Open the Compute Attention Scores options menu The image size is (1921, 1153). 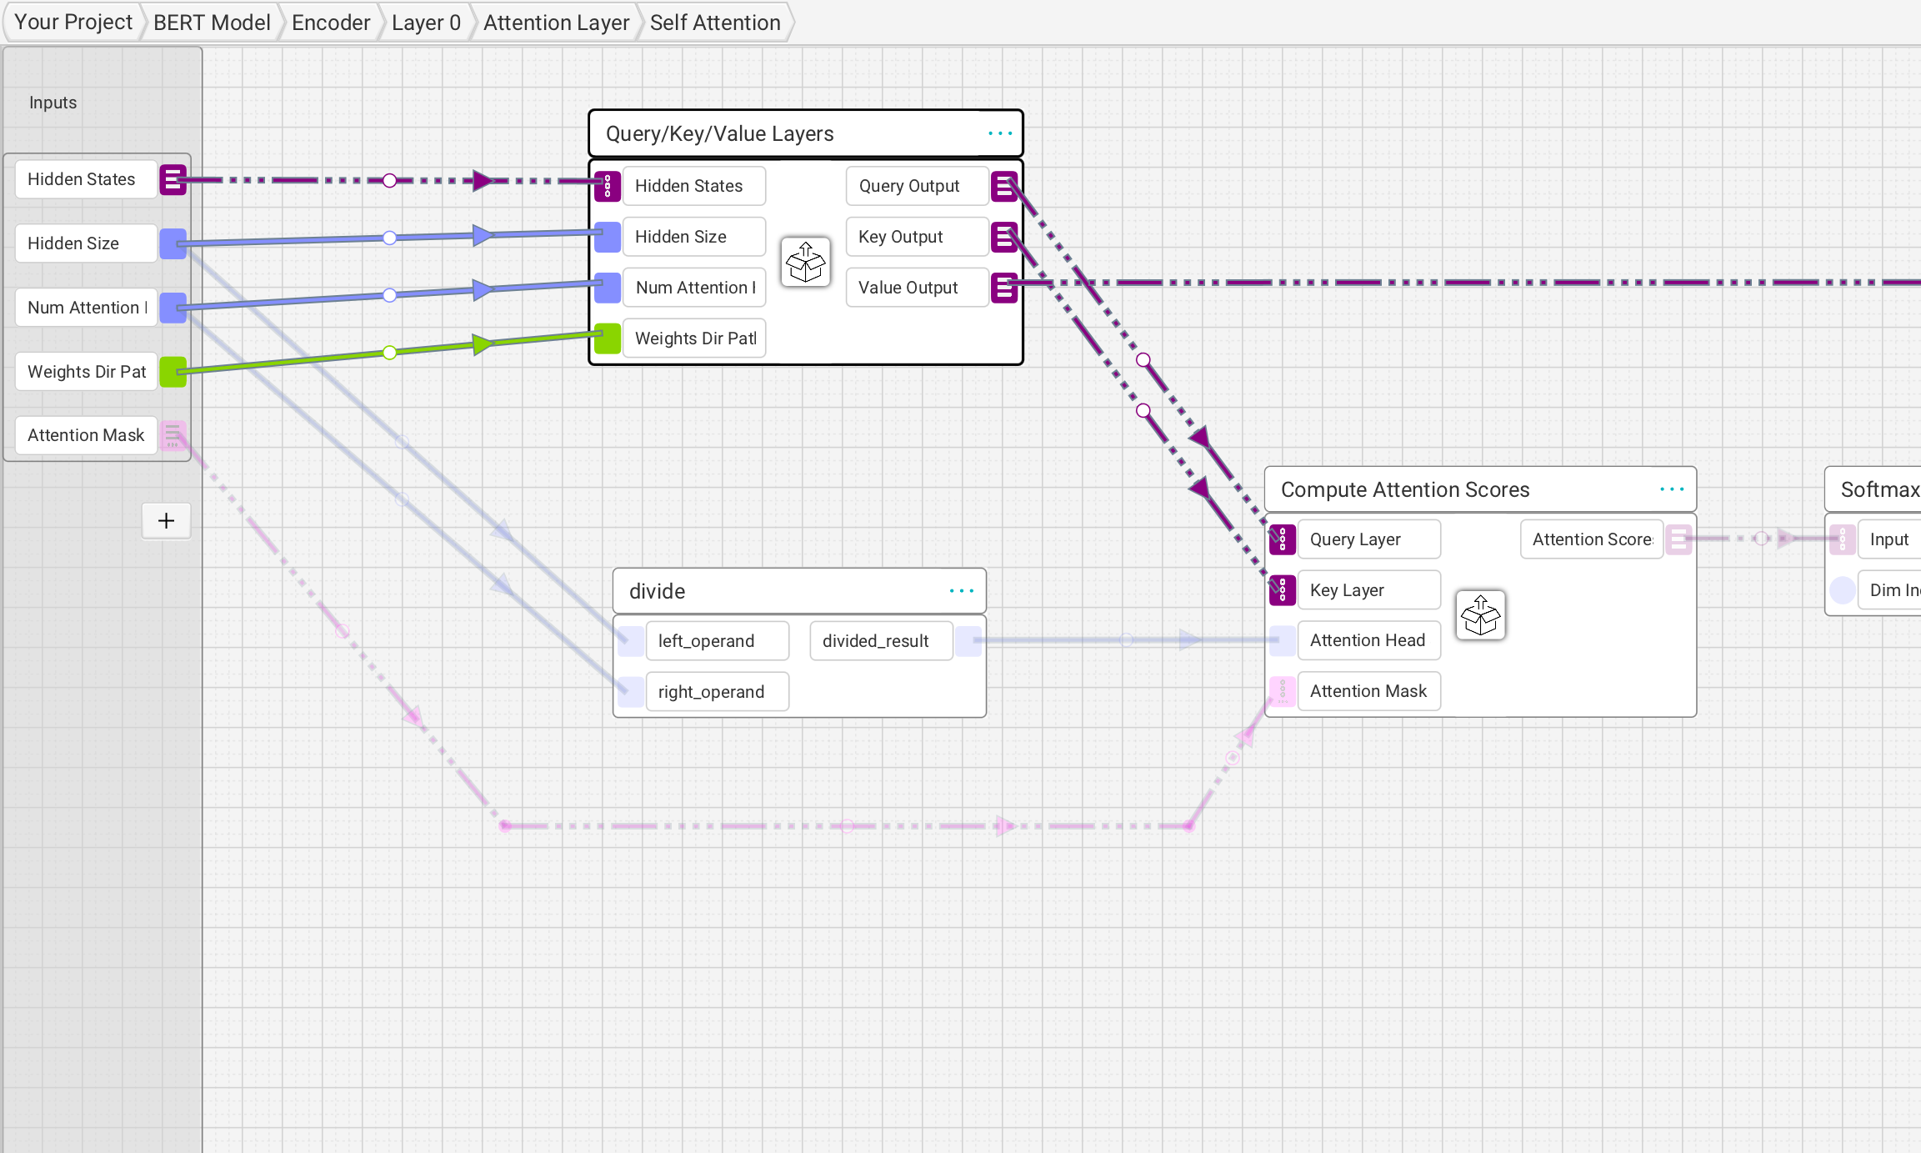[1671, 489]
